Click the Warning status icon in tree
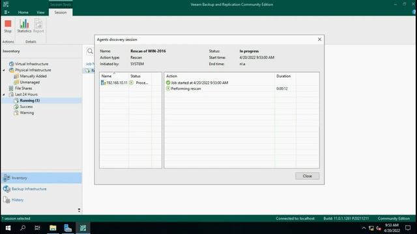The image size is (417, 234). coord(16,112)
